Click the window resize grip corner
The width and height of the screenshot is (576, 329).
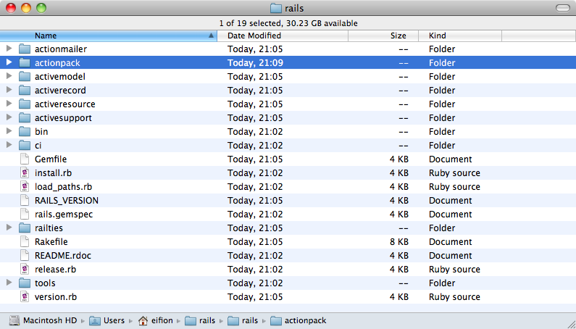[570, 323]
